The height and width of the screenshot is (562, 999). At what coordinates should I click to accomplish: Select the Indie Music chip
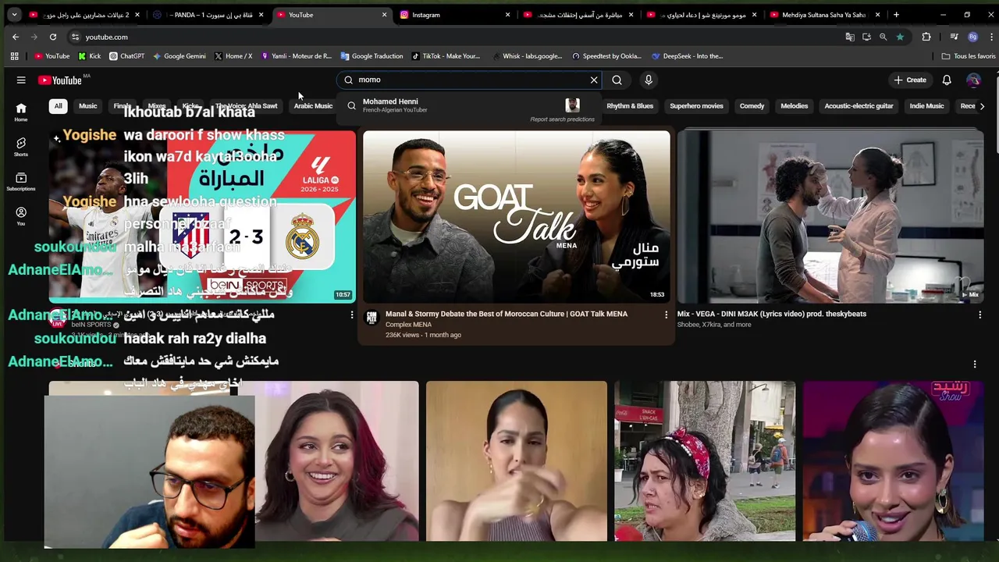point(926,106)
